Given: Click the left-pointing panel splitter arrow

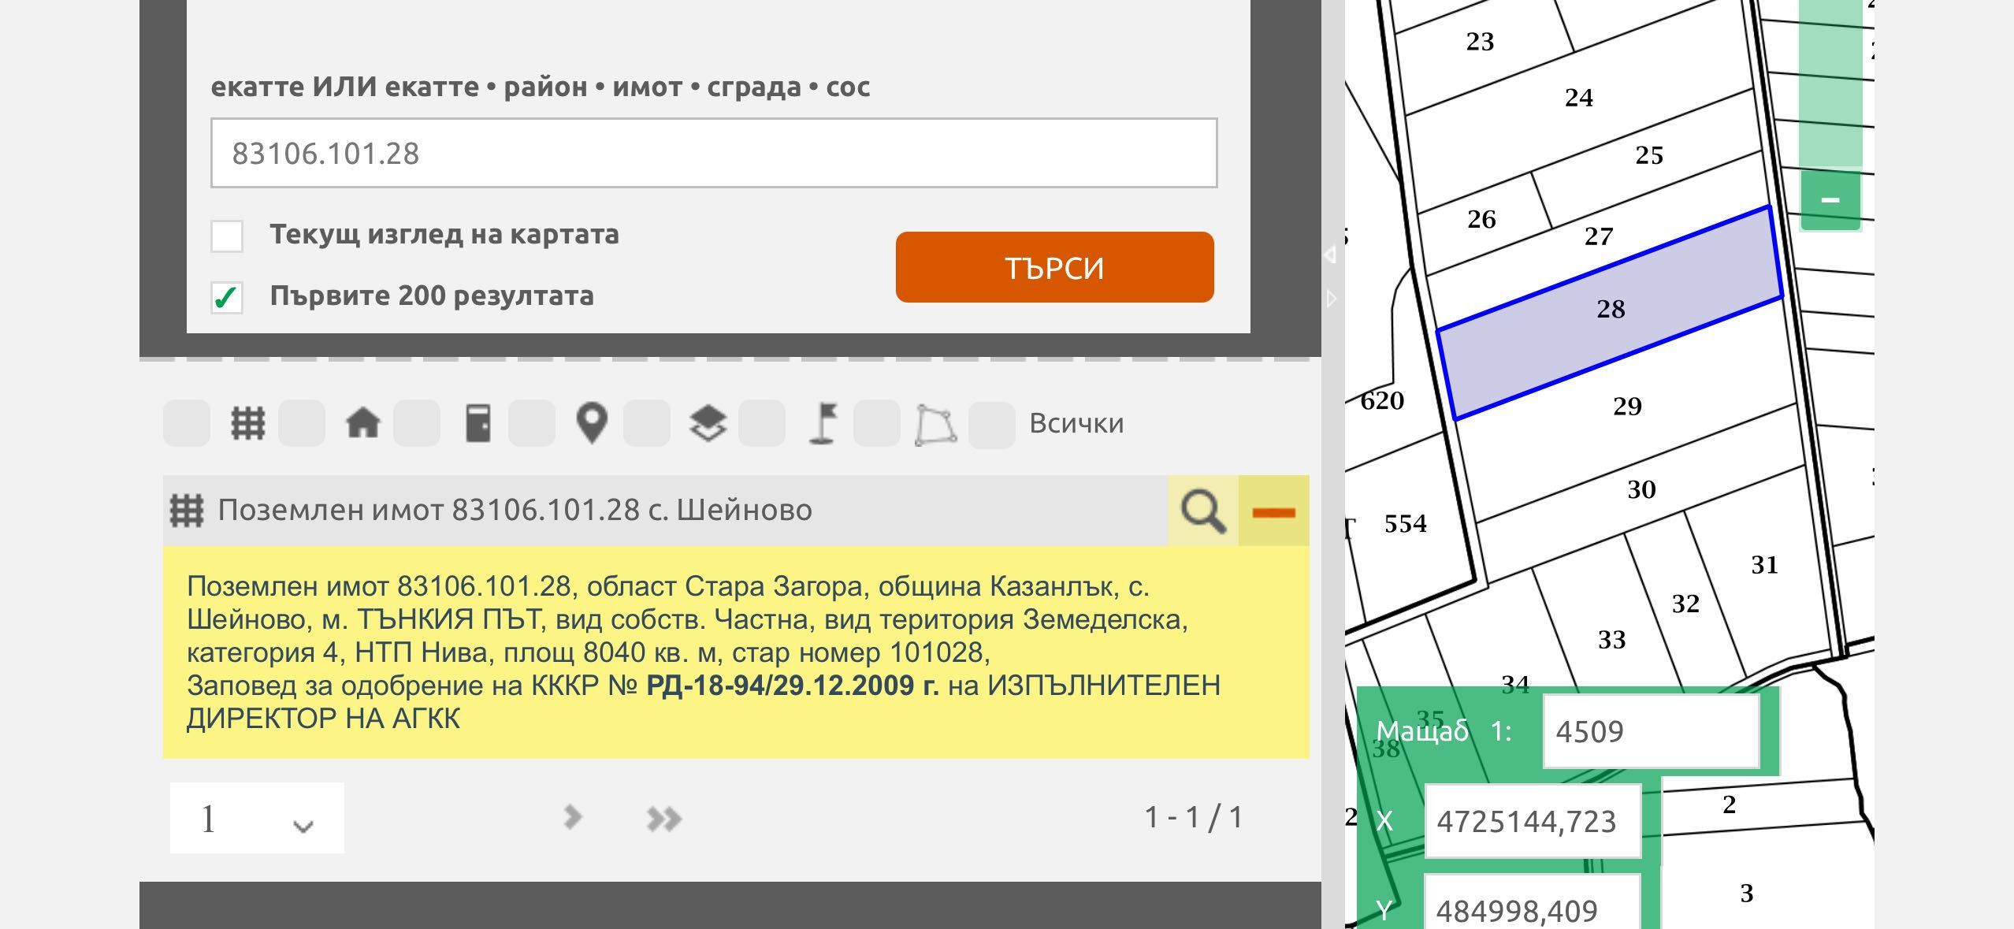Looking at the screenshot, I should pos(1330,254).
